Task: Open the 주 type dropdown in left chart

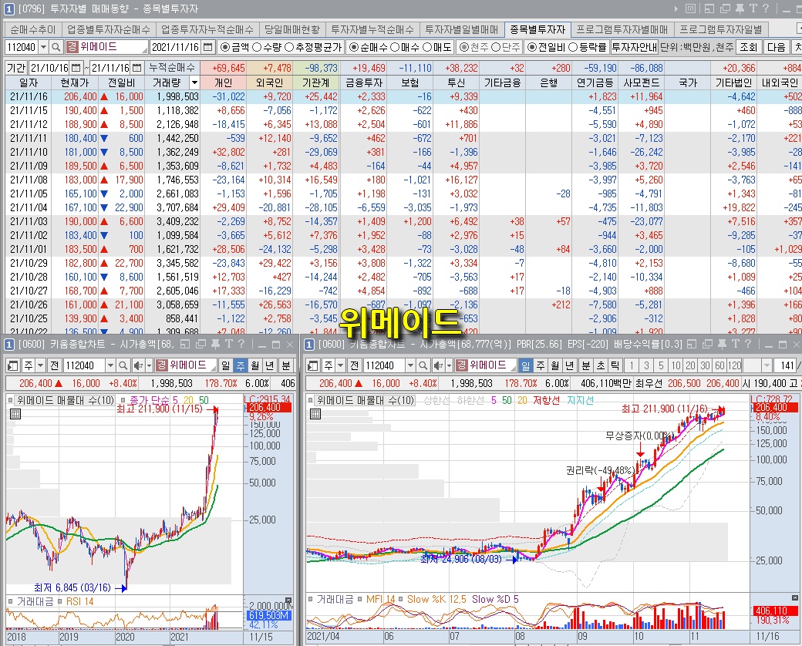Action: (x=40, y=365)
